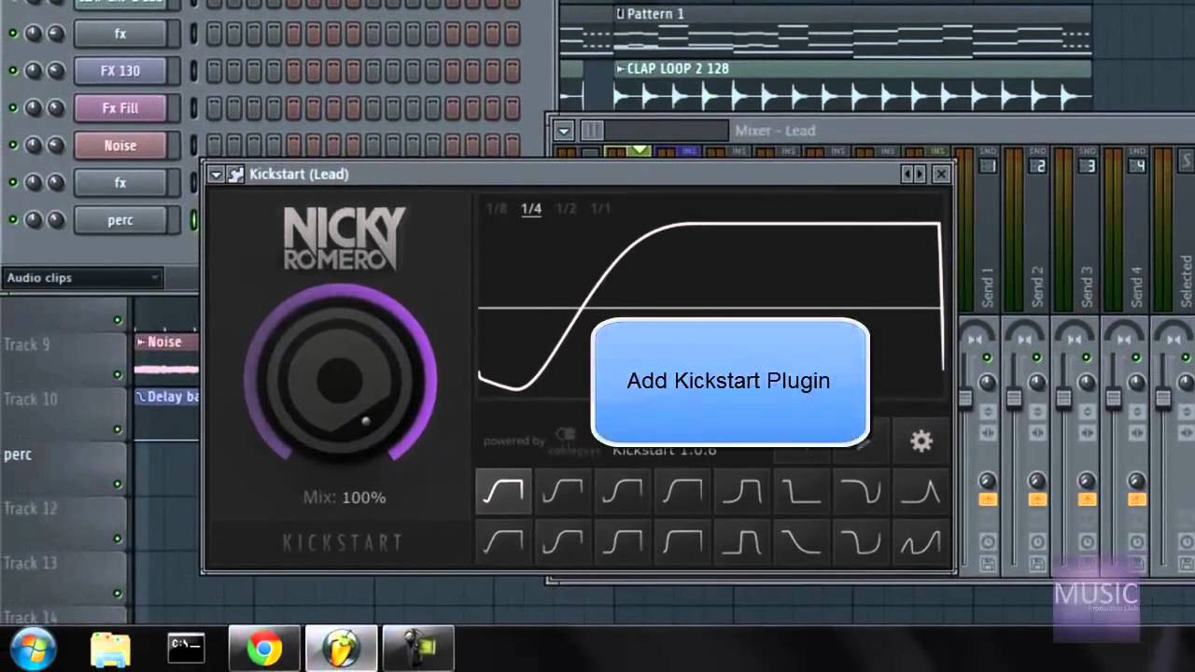Mute the Fx Fill channel with its green LED
The image size is (1195, 672).
[x=13, y=108]
